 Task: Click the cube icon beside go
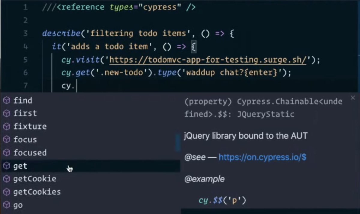coord(7,205)
